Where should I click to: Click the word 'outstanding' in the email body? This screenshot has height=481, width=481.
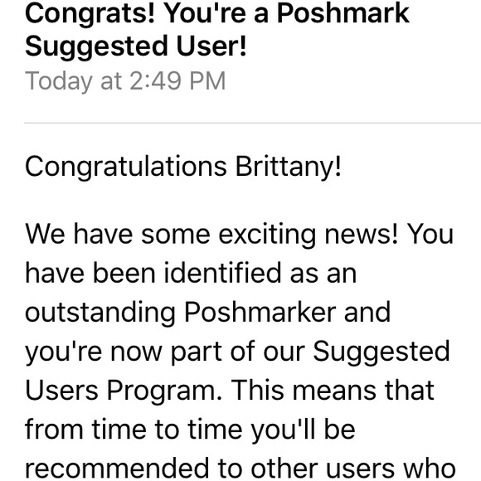pos(100,313)
